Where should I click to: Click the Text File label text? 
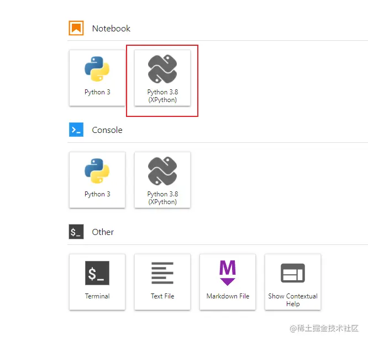point(162,296)
